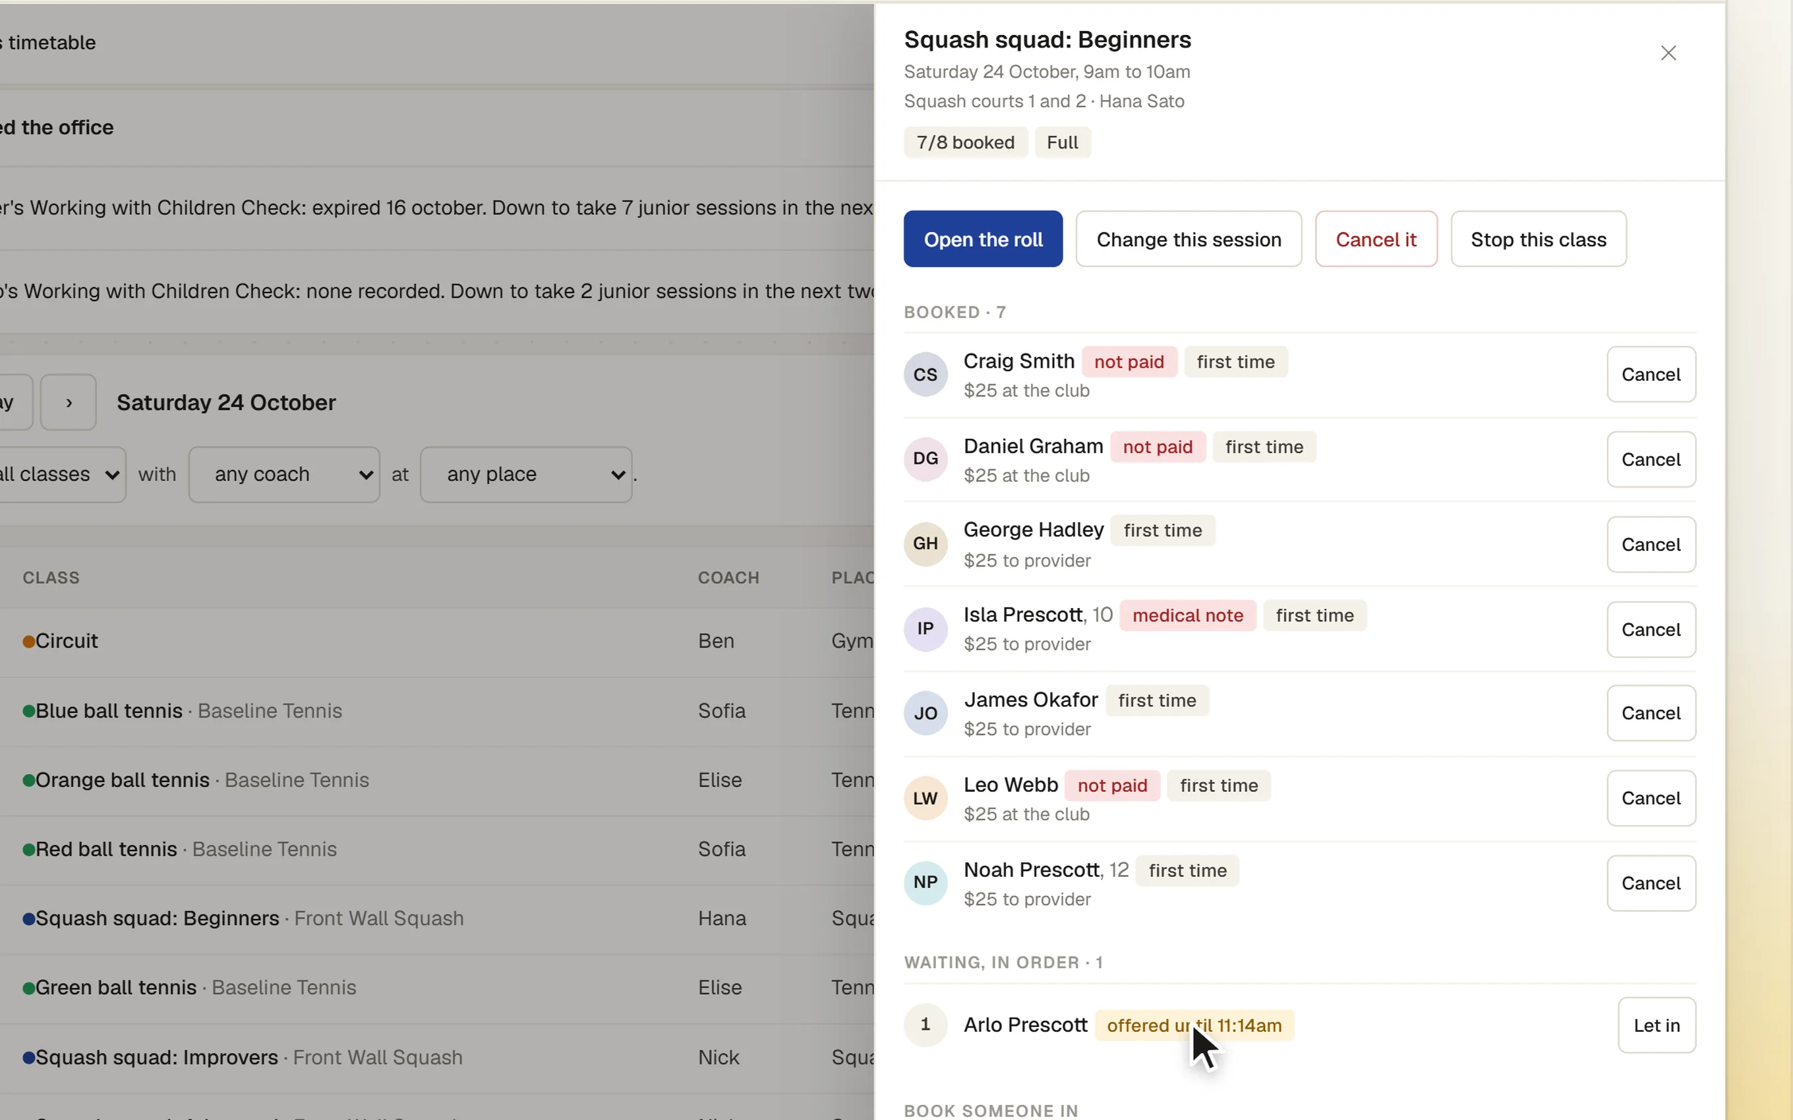The width and height of the screenshot is (1793, 1120).
Task: Click Isla Prescott's medical note tag
Action: pos(1188,615)
